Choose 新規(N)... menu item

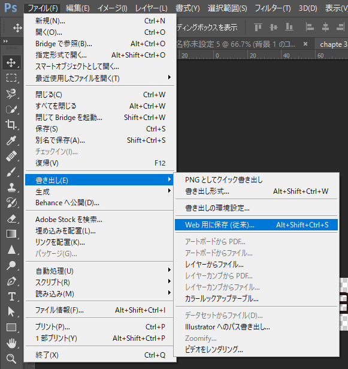99,21
